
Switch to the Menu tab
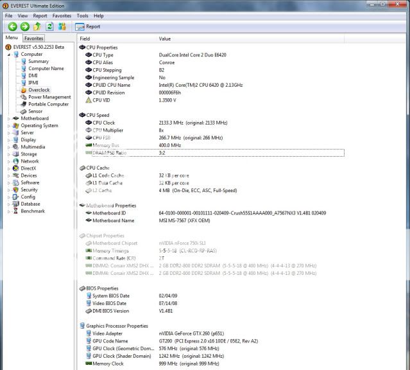pyautogui.click(x=12, y=38)
